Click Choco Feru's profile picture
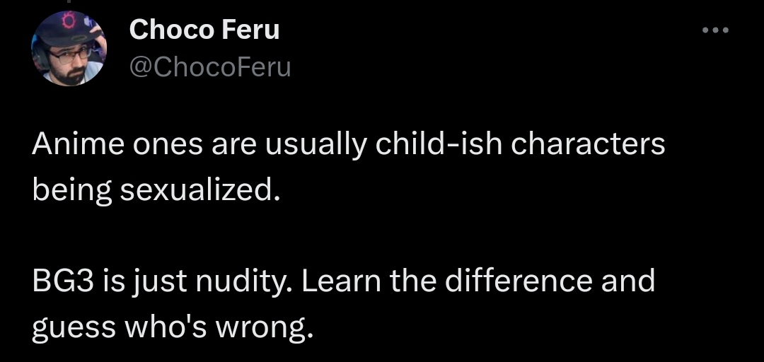This screenshot has height=362, width=764. point(69,49)
